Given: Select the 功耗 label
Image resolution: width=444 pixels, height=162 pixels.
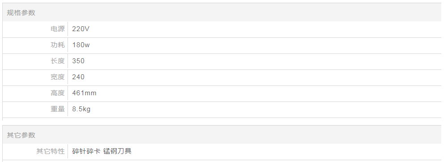Looking at the screenshot, I should 58,45.
